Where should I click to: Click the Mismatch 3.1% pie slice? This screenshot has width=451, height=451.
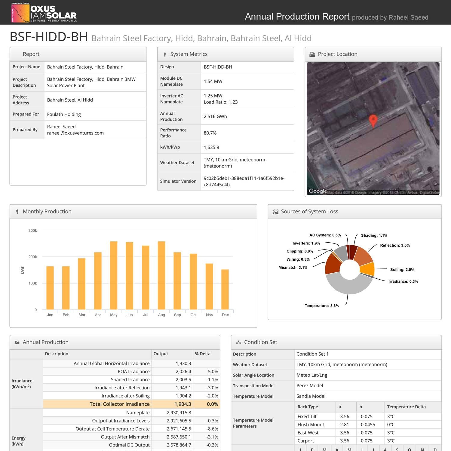pyautogui.click(x=332, y=265)
